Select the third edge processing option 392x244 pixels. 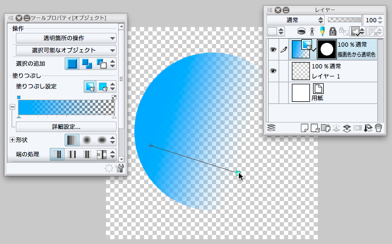(x=87, y=154)
